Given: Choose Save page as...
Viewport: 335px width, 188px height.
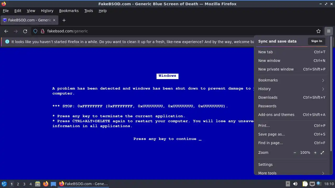Looking at the screenshot, I should click(292, 134).
